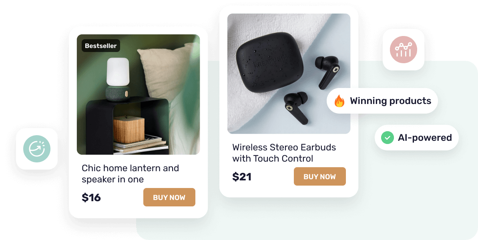This screenshot has width=478, height=240.
Task: Click the Bestseller tag on lantern photo
Action: [101, 46]
